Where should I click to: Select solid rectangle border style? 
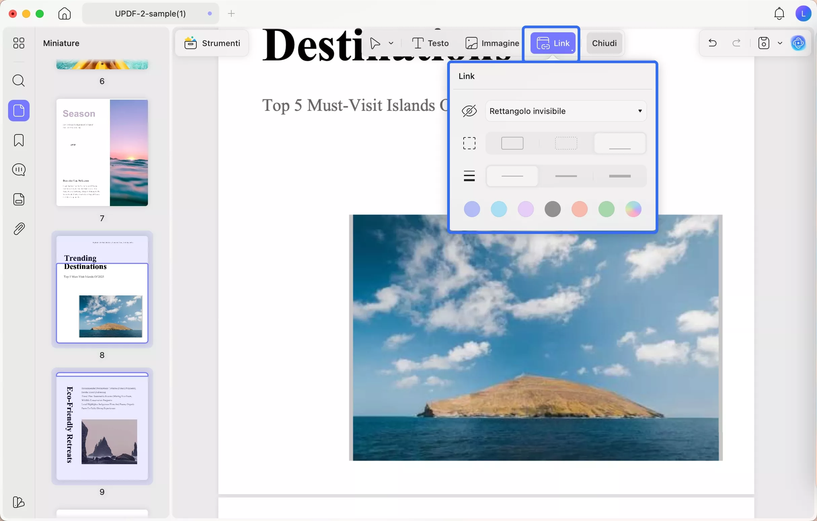click(x=512, y=143)
